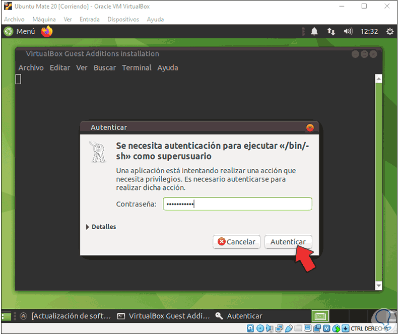The height and width of the screenshot is (334, 399).
Task: Open the VirtualBox Entrada menu
Action: tap(90, 19)
